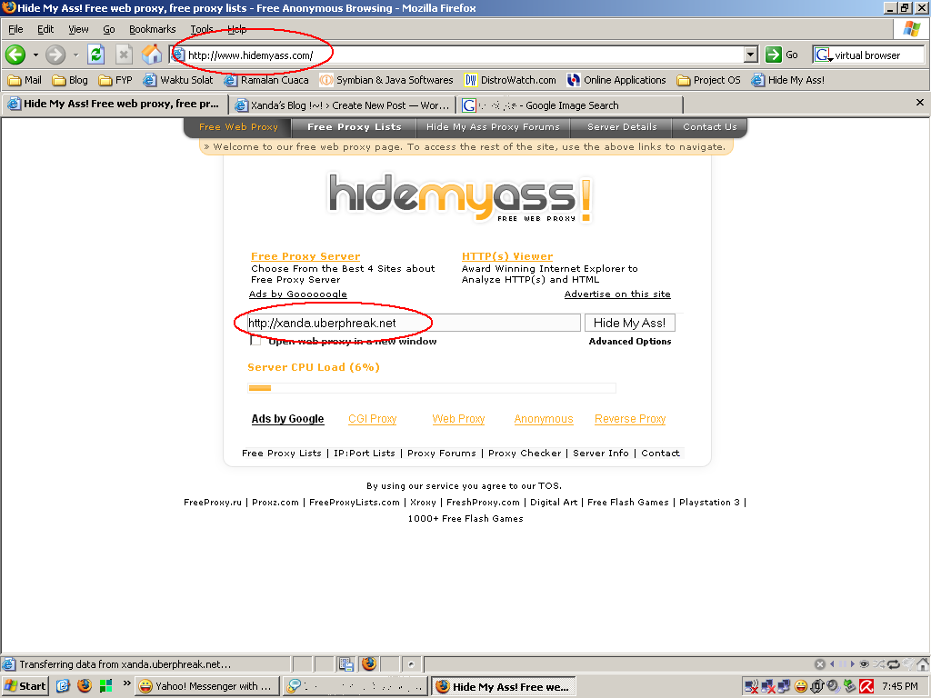Open the Blog bookmark folder

pyautogui.click(x=70, y=80)
